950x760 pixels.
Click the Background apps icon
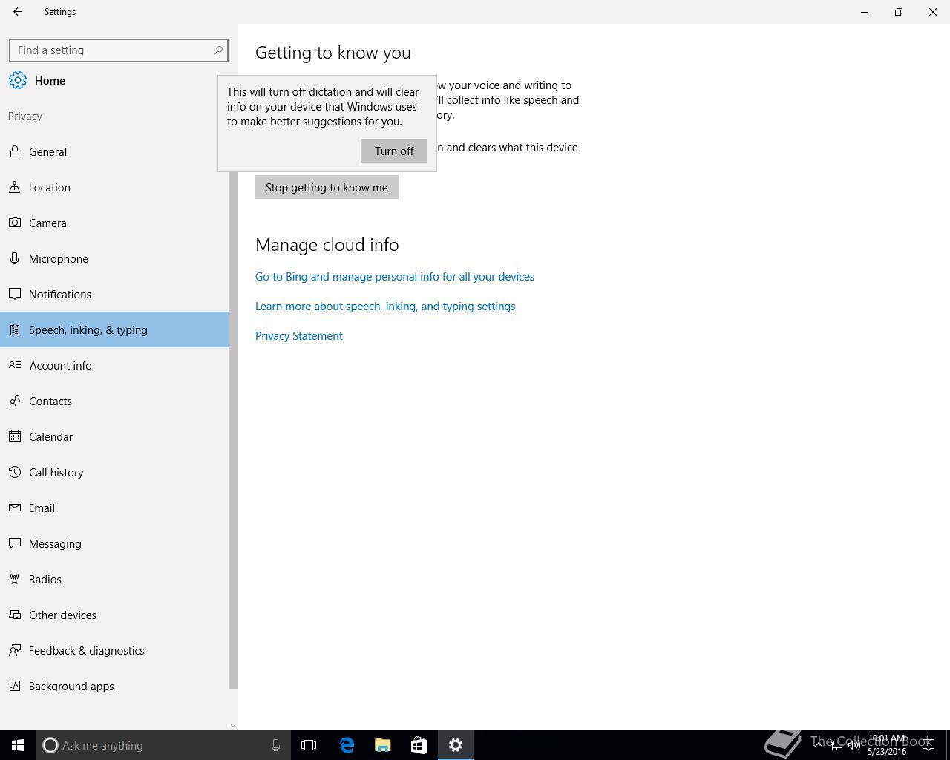click(x=15, y=686)
